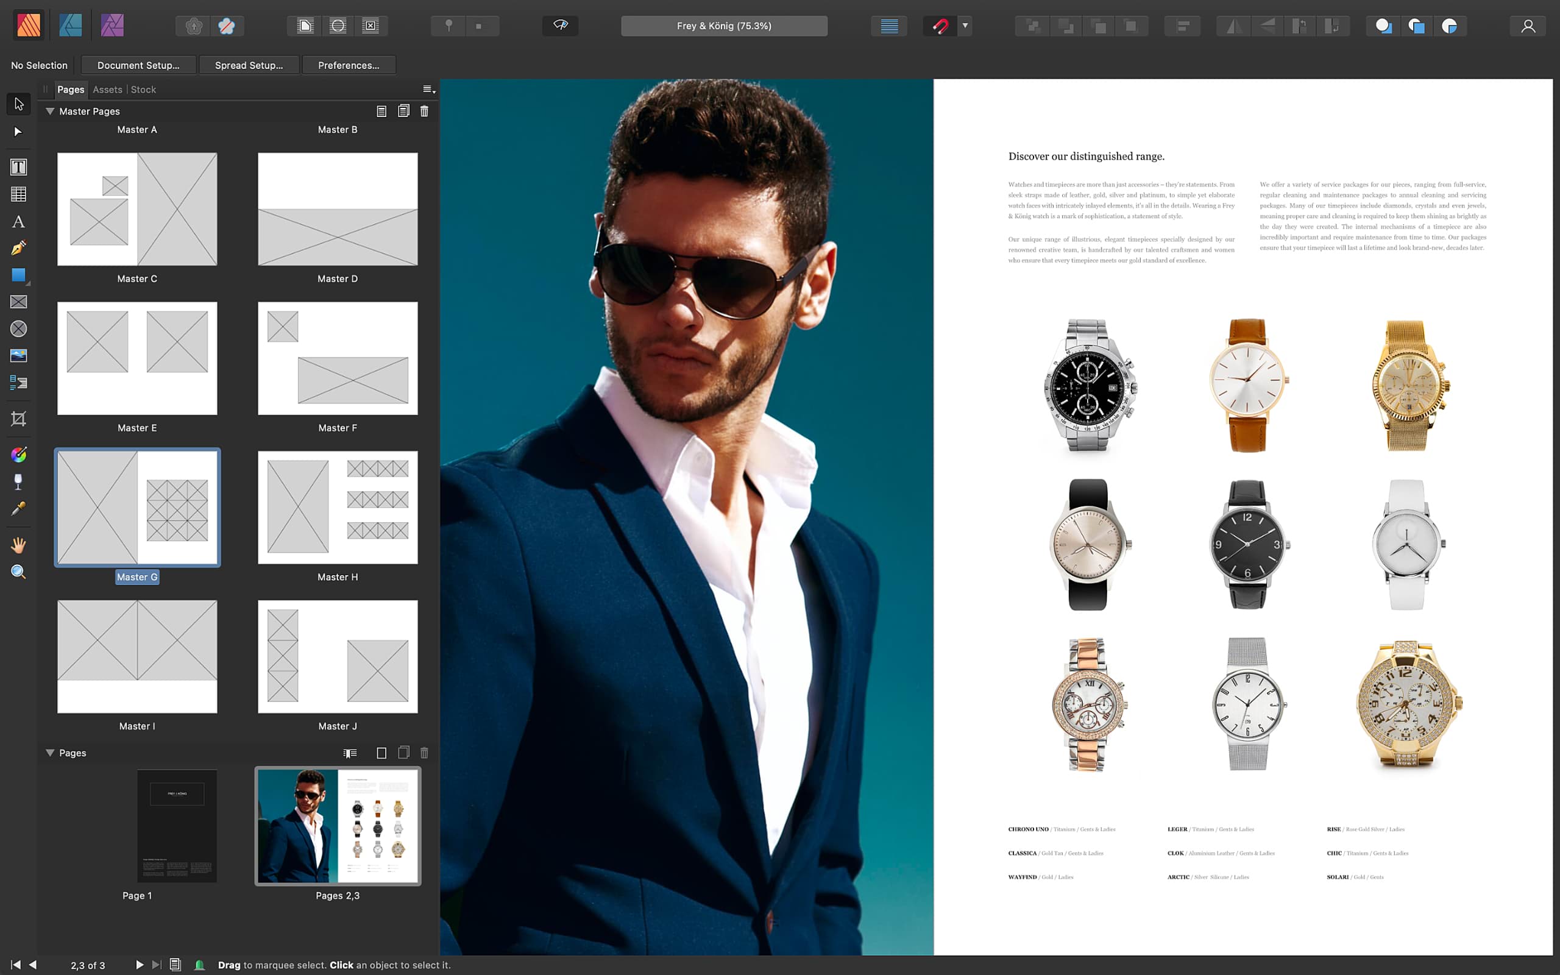1560x975 pixels.
Task: Select the Picture Frame Rectangle tool
Action: tap(18, 302)
